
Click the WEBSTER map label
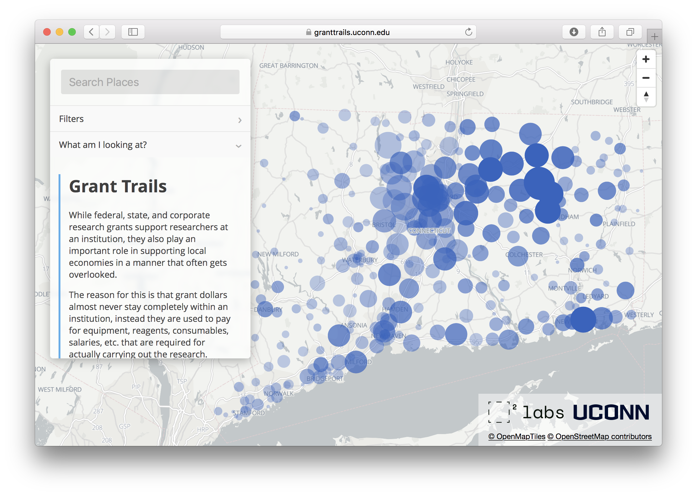tap(627, 110)
